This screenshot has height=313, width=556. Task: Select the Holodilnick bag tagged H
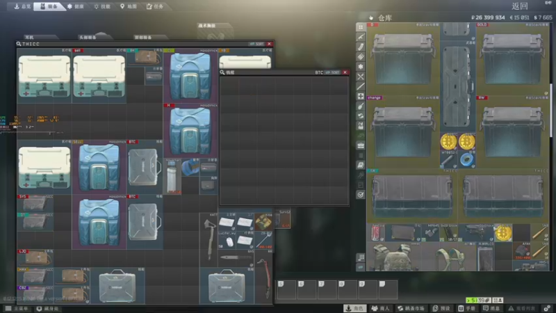[x=190, y=131]
